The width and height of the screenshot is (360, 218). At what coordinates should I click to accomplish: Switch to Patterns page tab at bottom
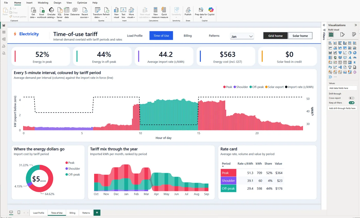coord(86,213)
